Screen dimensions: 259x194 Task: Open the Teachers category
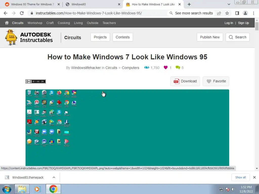(x=109, y=23)
